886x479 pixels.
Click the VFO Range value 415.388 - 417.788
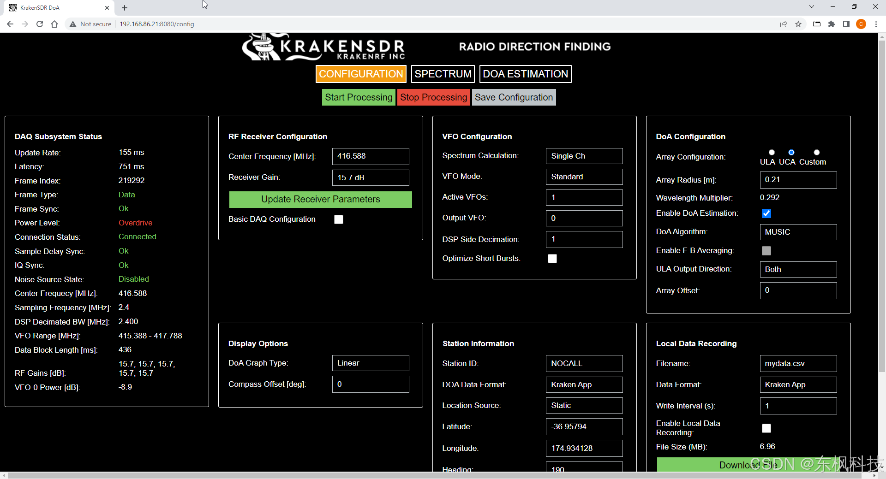tap(150, 336)
